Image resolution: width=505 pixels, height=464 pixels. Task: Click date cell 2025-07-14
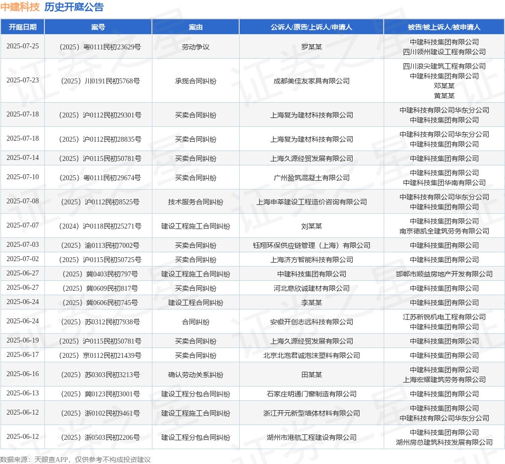23,157
